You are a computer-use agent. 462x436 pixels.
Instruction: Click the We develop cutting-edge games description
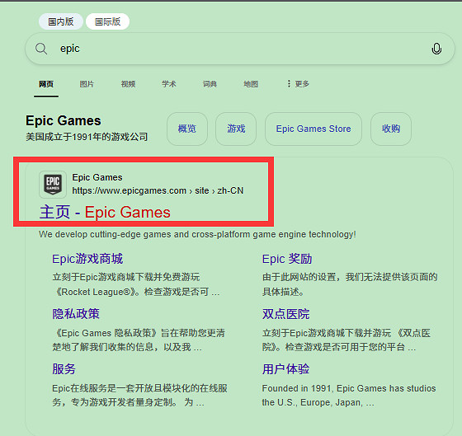[197, 234]
